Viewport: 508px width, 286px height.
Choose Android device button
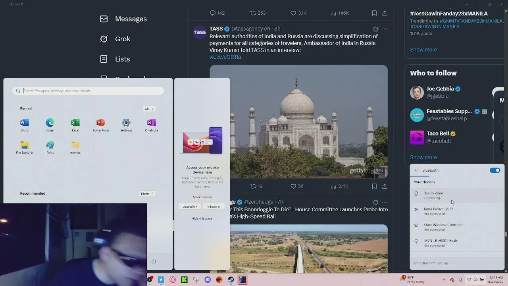(190, 207)
